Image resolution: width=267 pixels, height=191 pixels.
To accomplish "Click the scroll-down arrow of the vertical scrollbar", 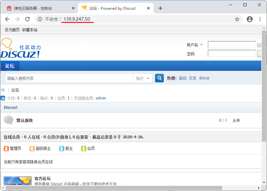I will tap(264, 183).
